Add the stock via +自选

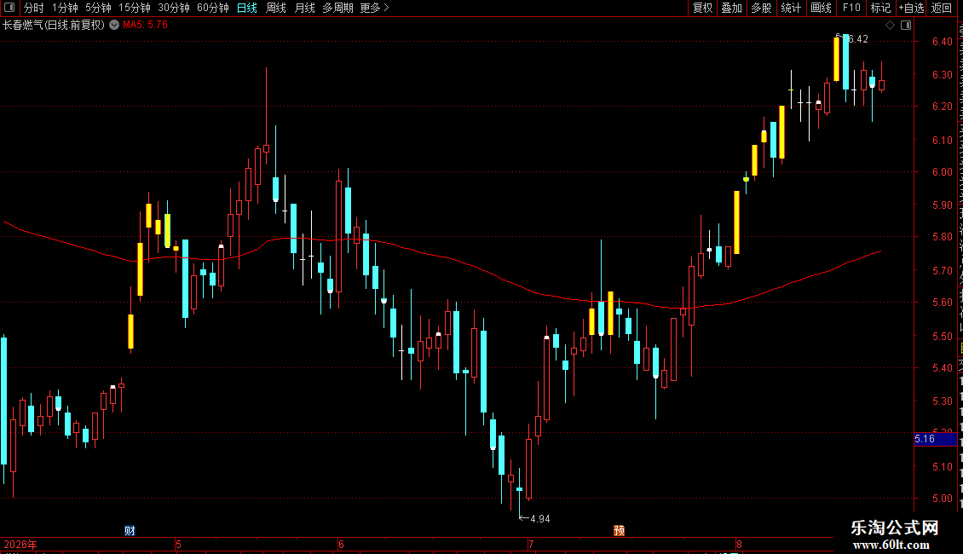911,8
